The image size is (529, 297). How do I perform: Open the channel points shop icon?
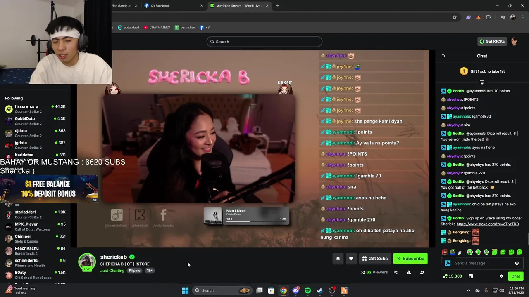[x=470, y=276]
